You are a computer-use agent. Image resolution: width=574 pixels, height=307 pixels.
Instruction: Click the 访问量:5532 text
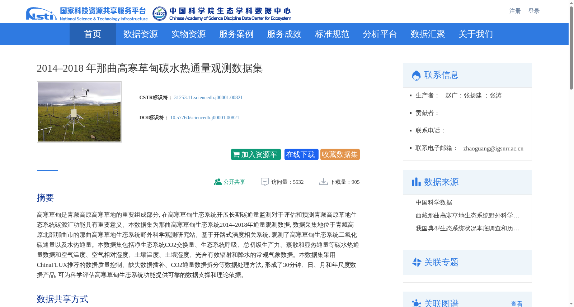pyautogui.click(x=287, y=182)
